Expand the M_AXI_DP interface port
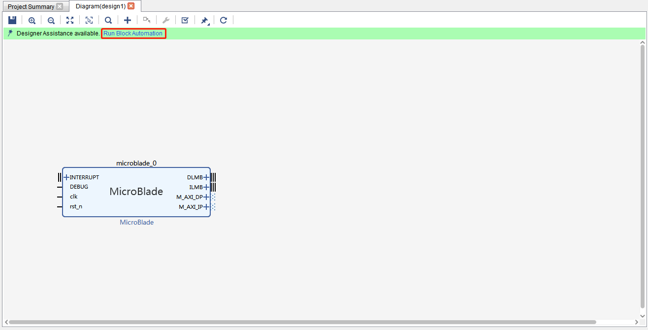The height and width of the screenshot is (330, 648). (206, 197)
